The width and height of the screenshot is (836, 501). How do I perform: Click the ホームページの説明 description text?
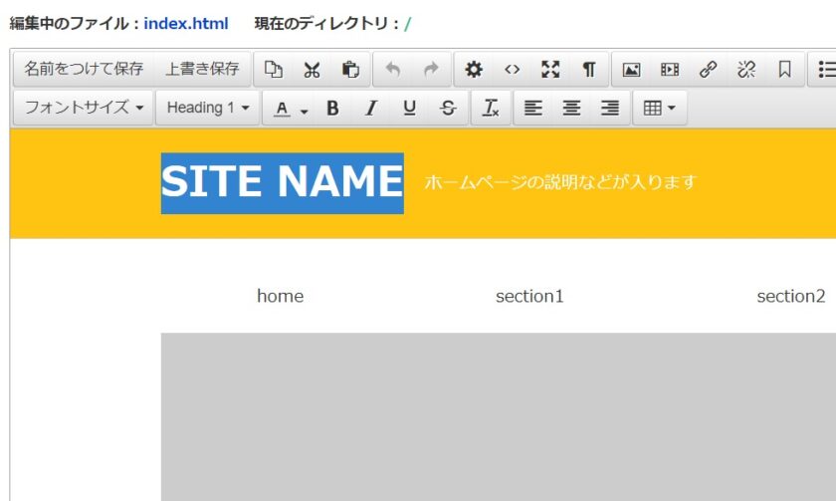click(x=560, y=182)
